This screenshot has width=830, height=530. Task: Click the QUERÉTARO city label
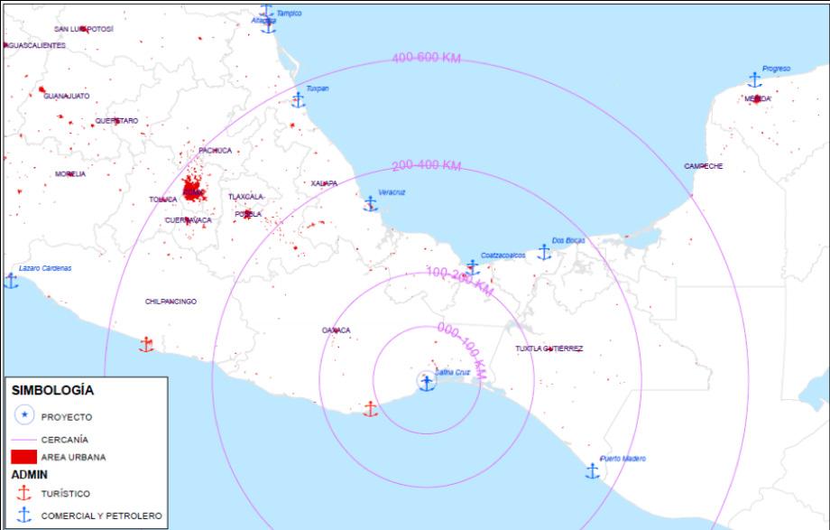click(x=116, y=121)
